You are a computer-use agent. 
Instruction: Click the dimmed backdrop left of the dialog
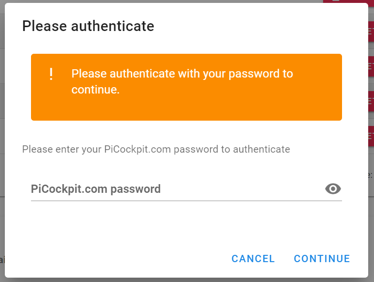click(2, 119)
